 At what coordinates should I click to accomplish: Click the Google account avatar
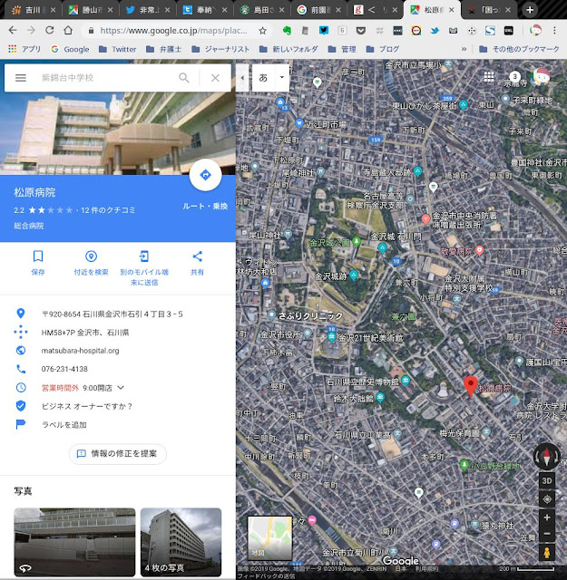541,77
